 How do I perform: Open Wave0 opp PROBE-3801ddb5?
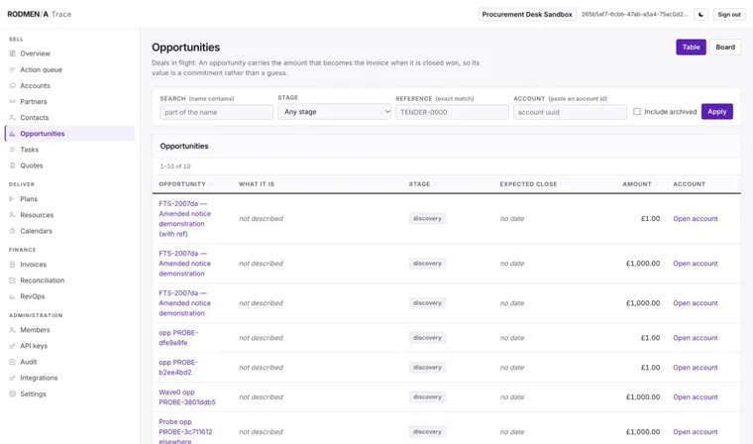[x=187, y=397]
